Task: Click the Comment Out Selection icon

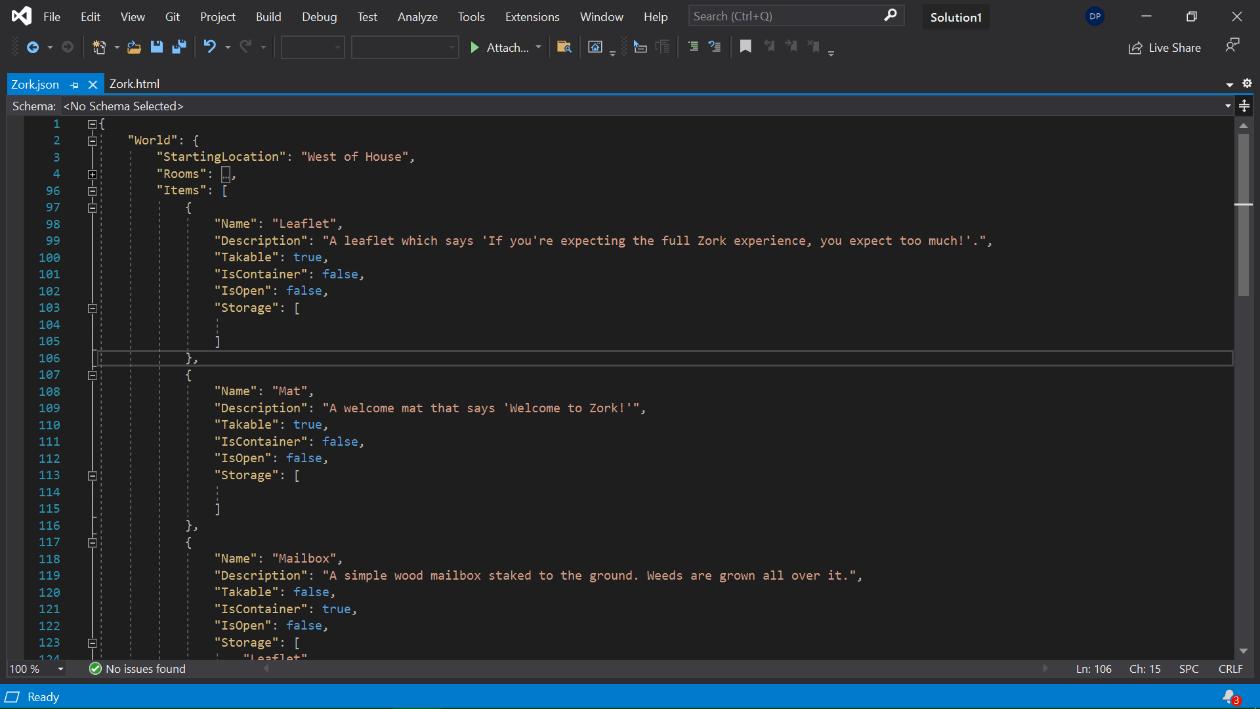Action: (693, 47)
